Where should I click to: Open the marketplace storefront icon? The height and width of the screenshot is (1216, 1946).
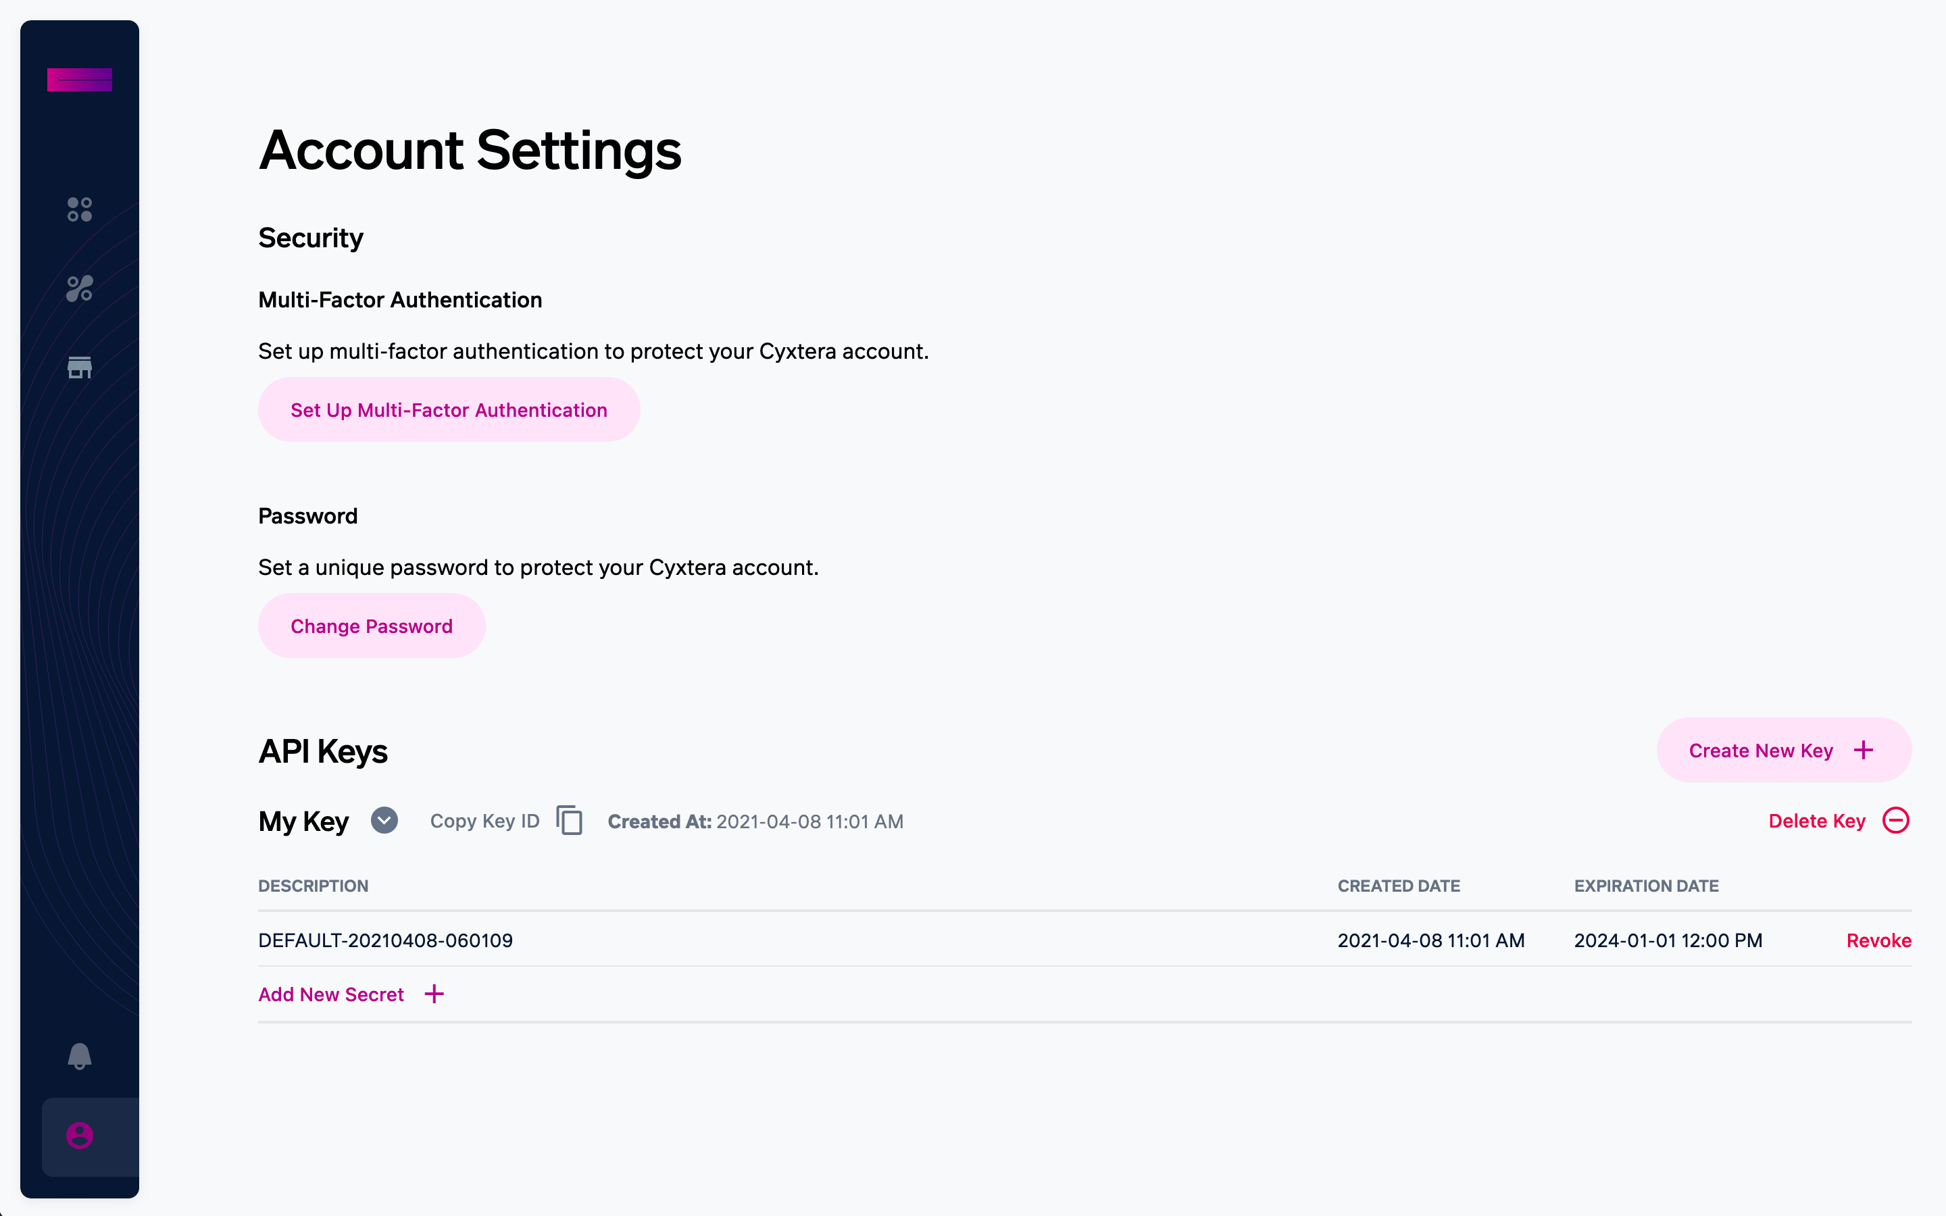click(79, 368)
